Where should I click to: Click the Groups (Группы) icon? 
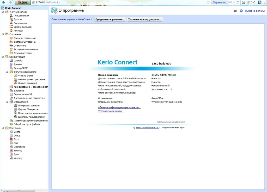point(11,19)
